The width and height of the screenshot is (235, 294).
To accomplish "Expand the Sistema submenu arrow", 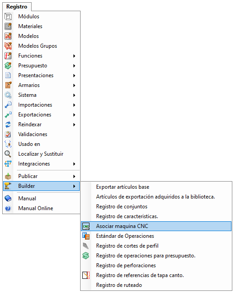I will (x=74, y=95).
